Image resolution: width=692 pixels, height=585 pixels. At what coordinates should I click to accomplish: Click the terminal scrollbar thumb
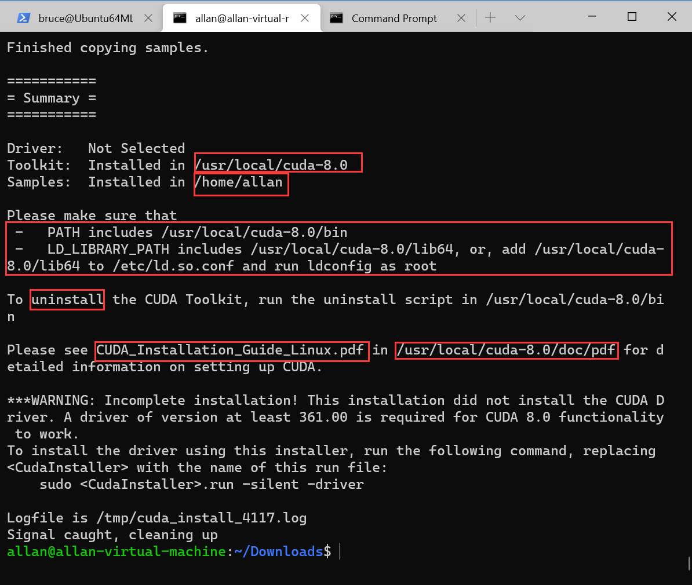(x=689, y=563)
